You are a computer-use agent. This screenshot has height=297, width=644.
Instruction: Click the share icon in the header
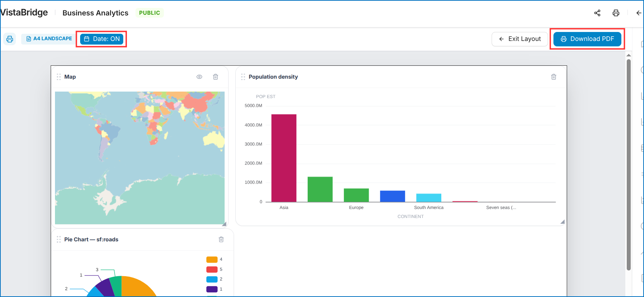click(597, 13)
